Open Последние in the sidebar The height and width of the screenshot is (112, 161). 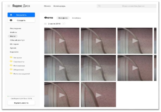[x=16, y=28]
